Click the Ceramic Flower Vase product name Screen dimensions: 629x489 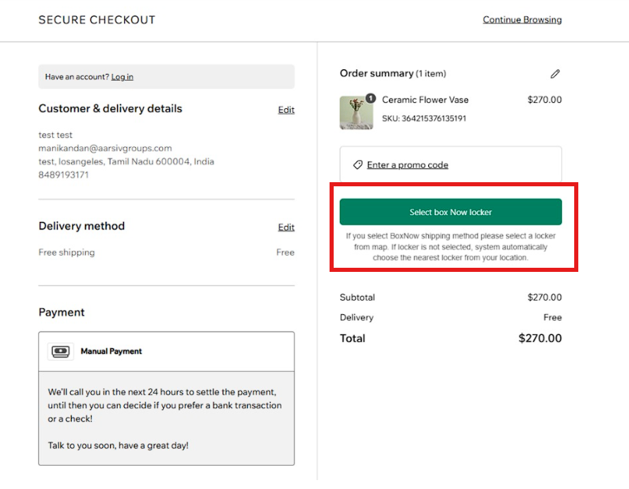tap(425, 100)
